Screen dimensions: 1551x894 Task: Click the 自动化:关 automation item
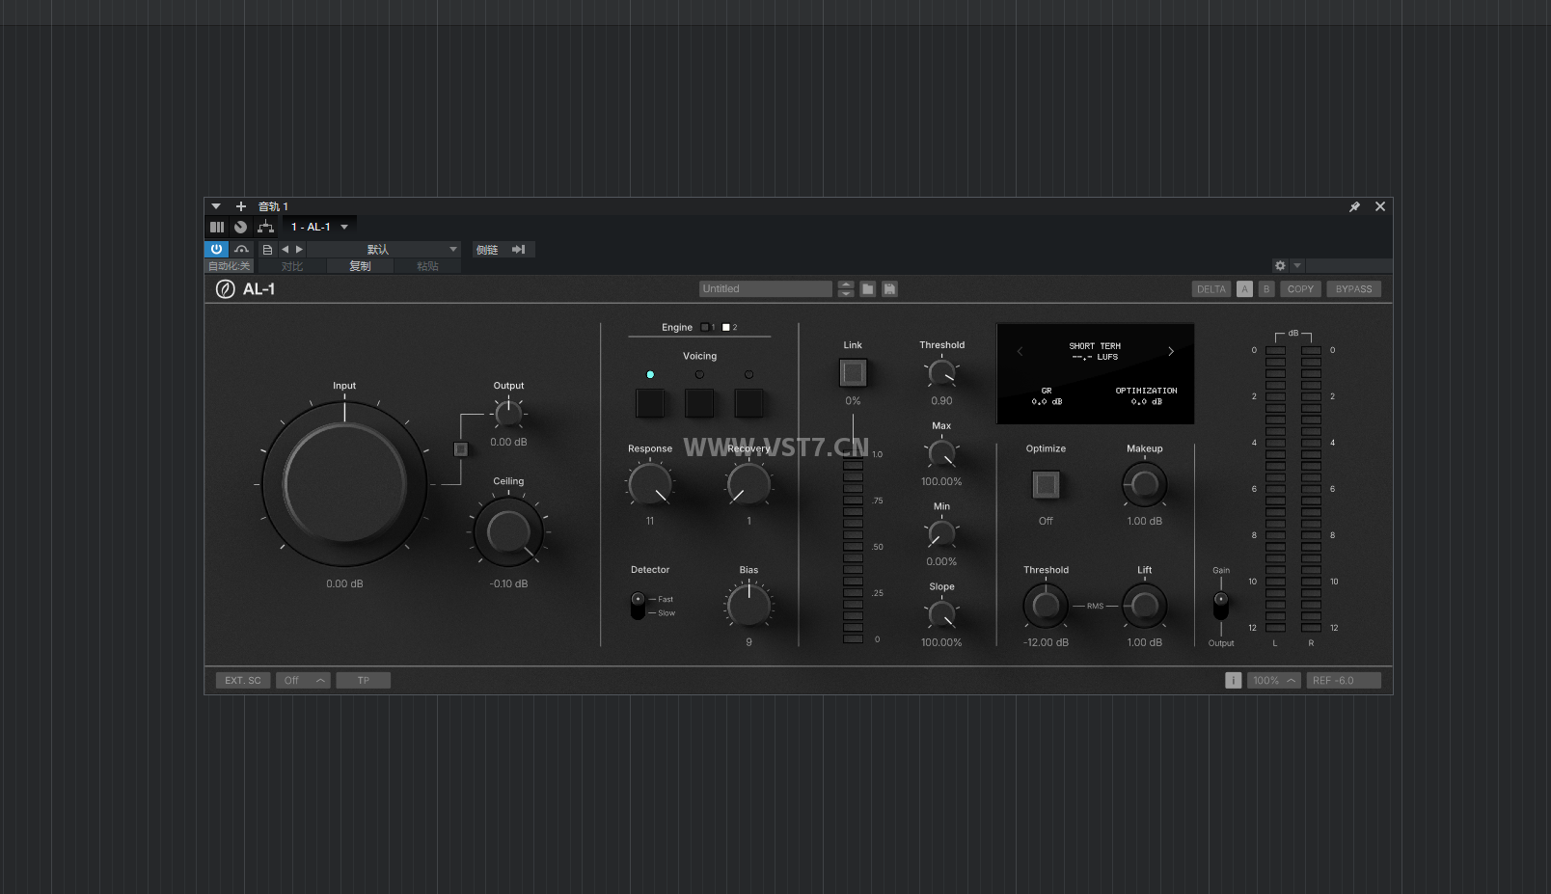click(230, 266)
